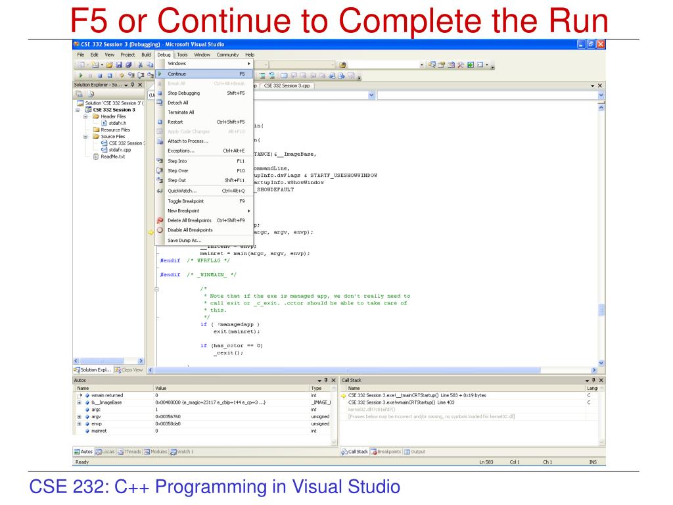Switch to the Modules tab

(x=155, y=452)
